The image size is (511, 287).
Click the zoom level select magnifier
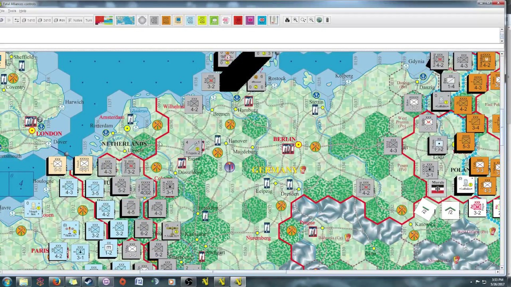click(x=303, y=20)
